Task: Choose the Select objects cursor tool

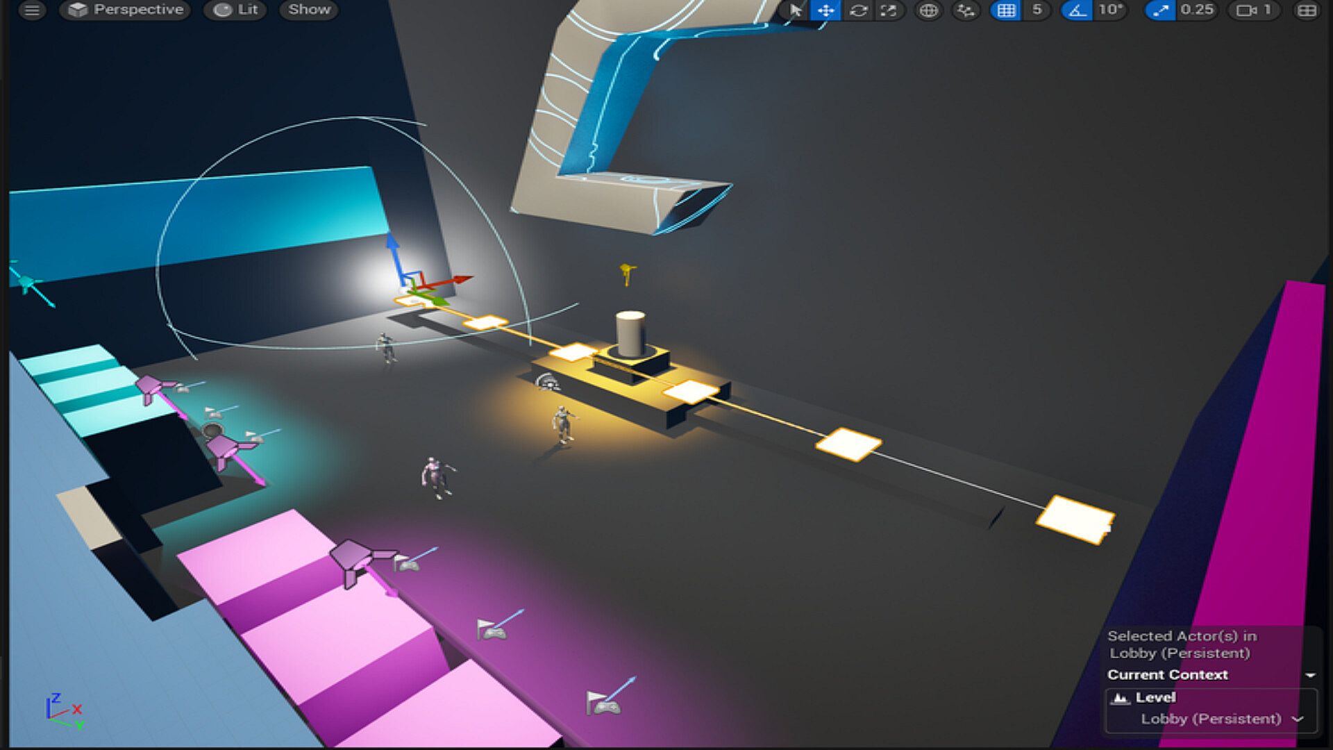Action: 796,10
